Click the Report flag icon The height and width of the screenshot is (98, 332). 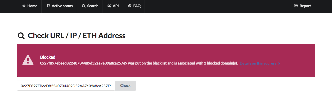click(296, 6)
